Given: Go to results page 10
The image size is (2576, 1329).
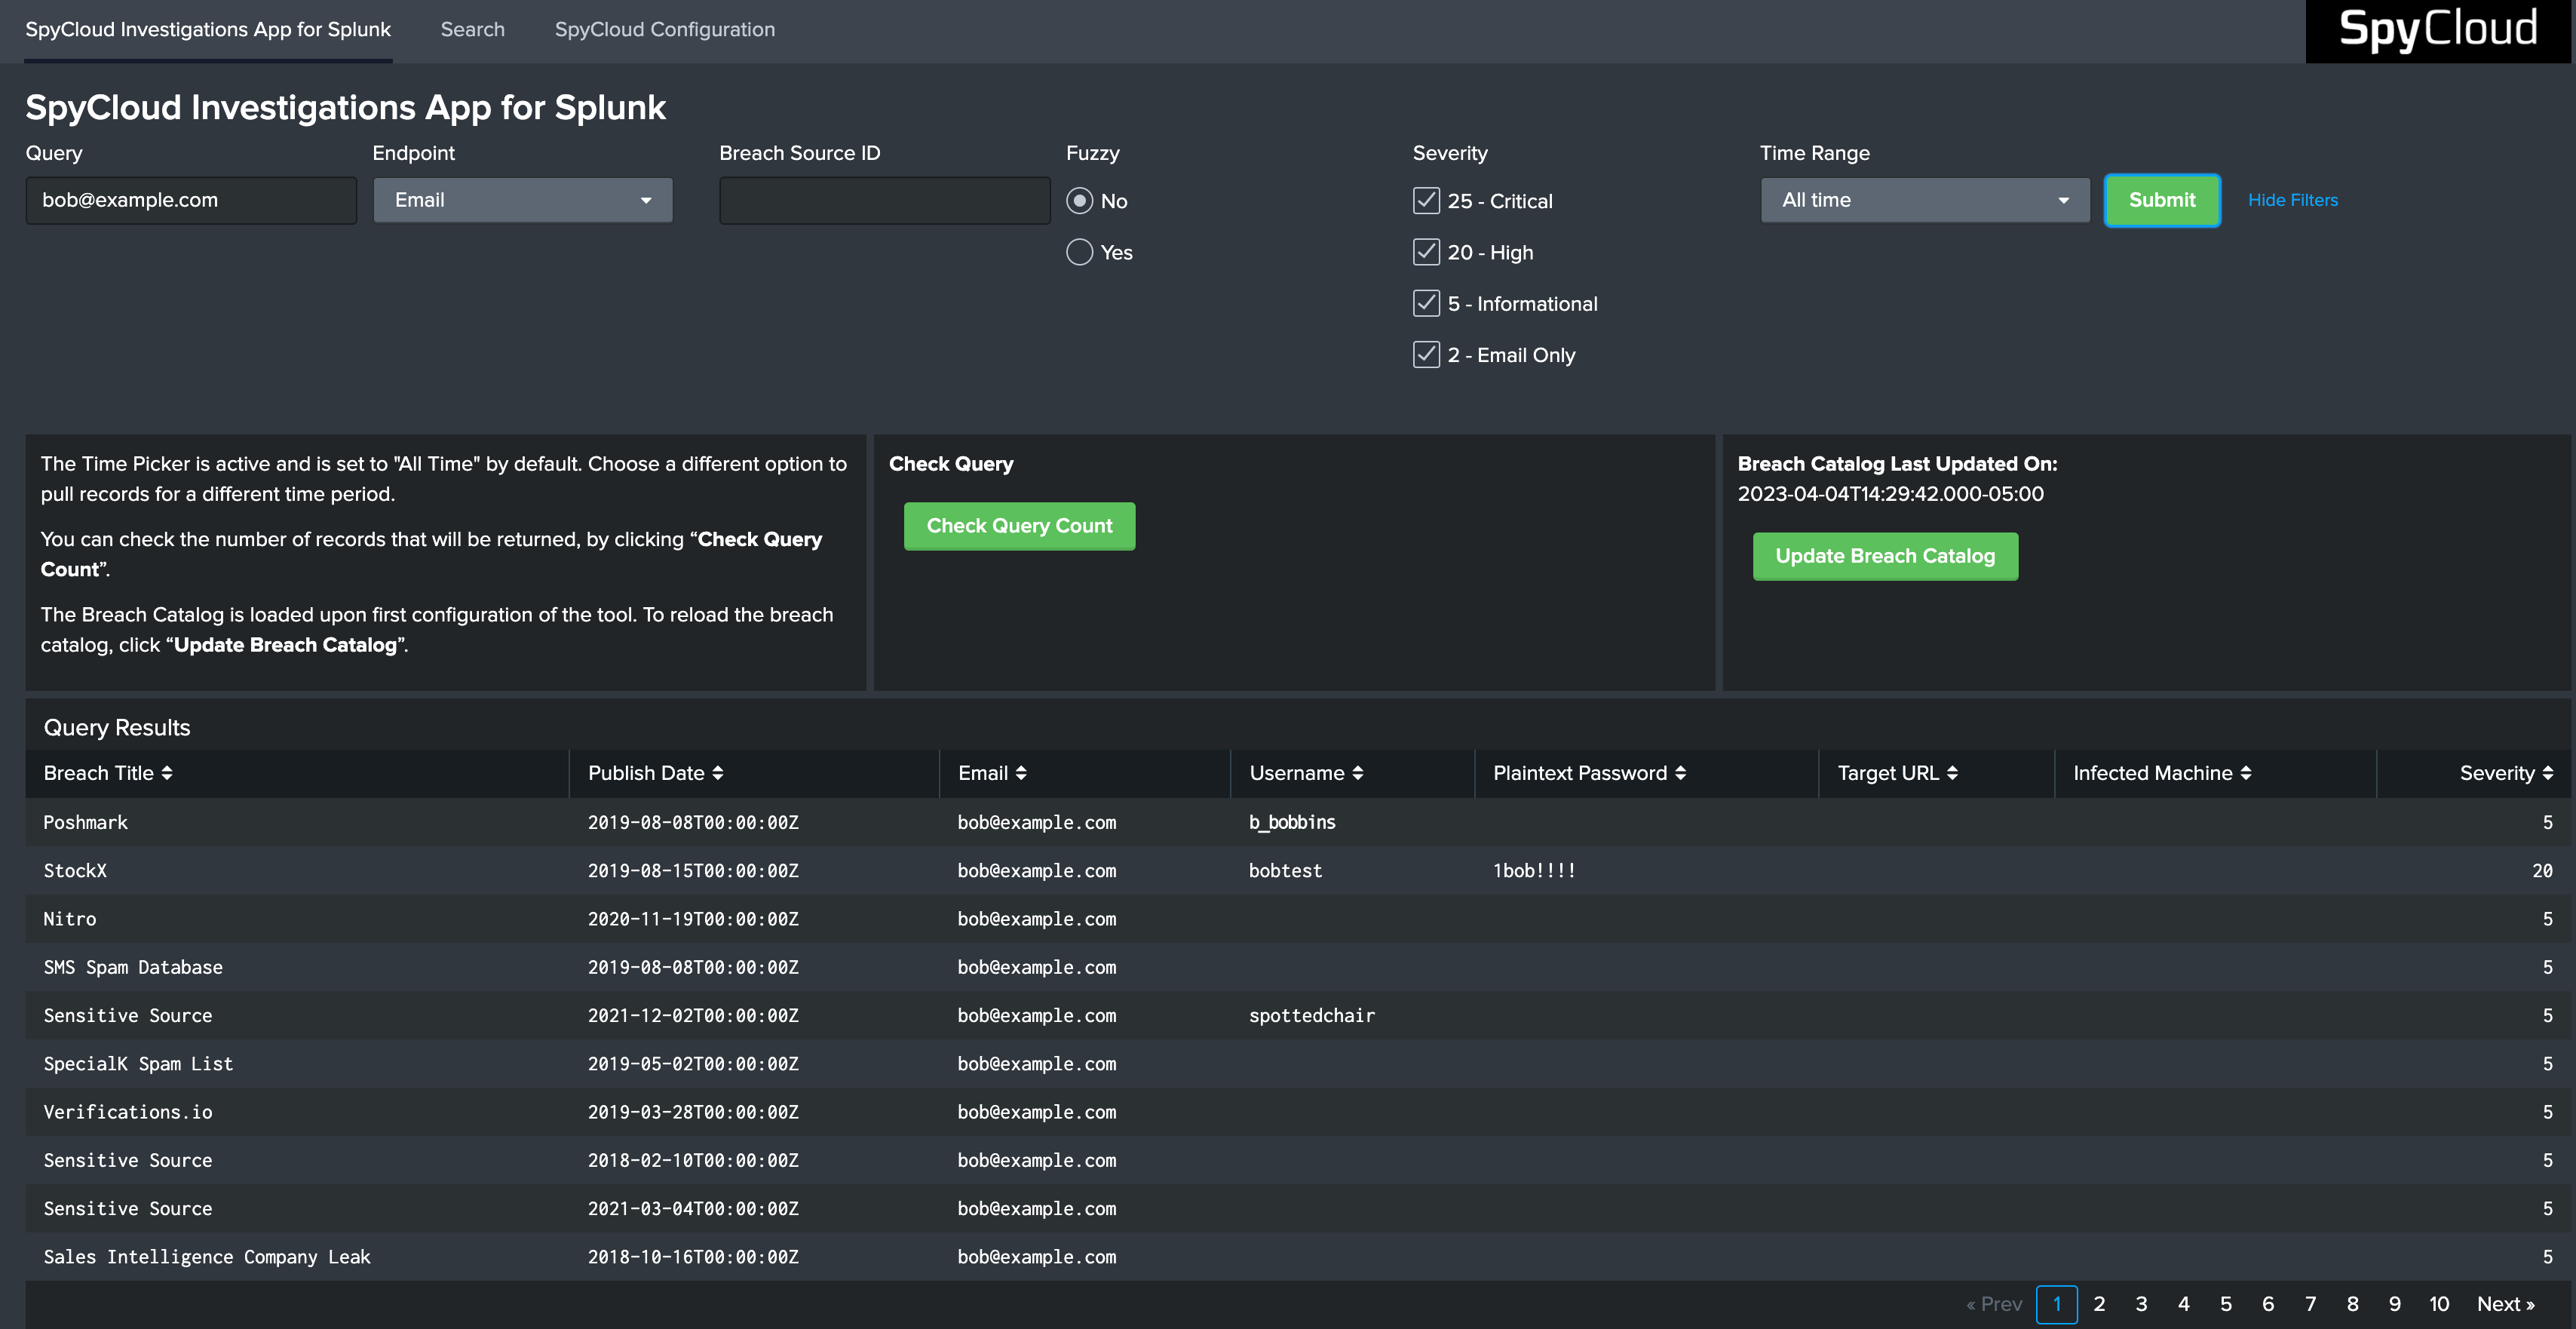Looking at the screenshot, I should coord(2439,1304).
